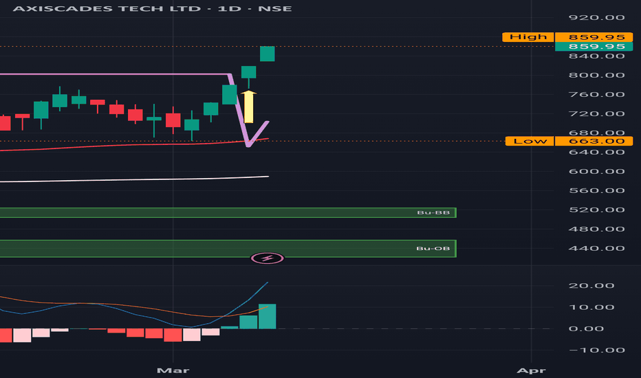Select the red moving average line
Image resolution: width=641 pixels, height=378 pixels.
[x=134, y=145]
